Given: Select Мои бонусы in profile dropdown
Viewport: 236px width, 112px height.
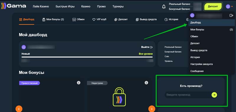Looking at the screenshot, I should (x=212, y=30).
